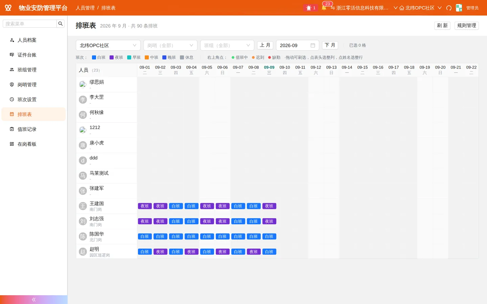Collapse the sidebar with double-chevron icon

tap(34, 300)
